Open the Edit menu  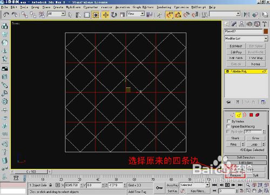click(13, 7)
